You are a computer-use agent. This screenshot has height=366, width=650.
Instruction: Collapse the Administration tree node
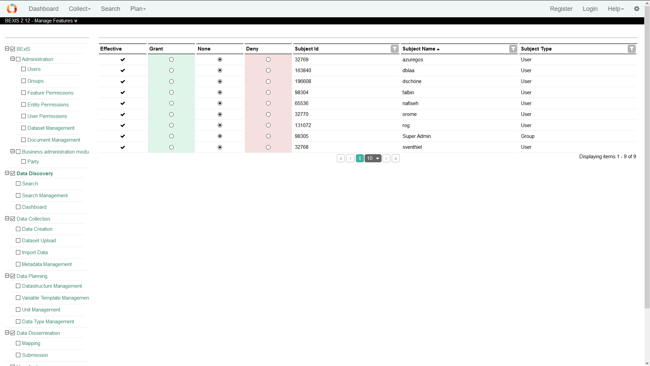[x=13, y=59]
